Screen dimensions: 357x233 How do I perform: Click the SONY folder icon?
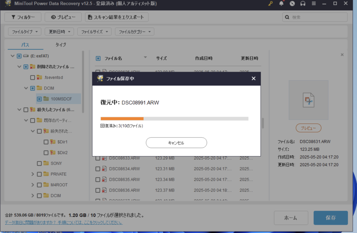click(x=46, y=163)
